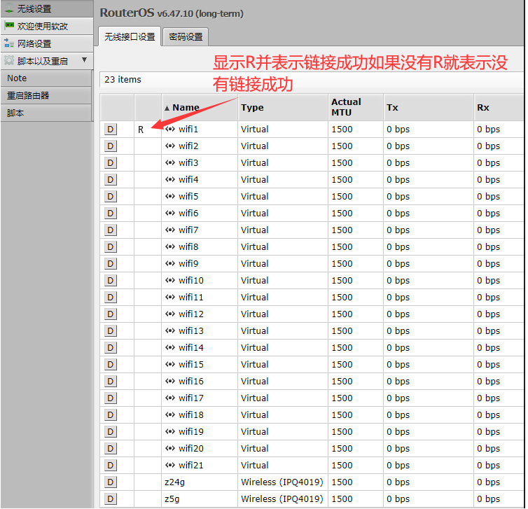Click the Rx column header
Viewport: 528px width, 509px height.
499,107
